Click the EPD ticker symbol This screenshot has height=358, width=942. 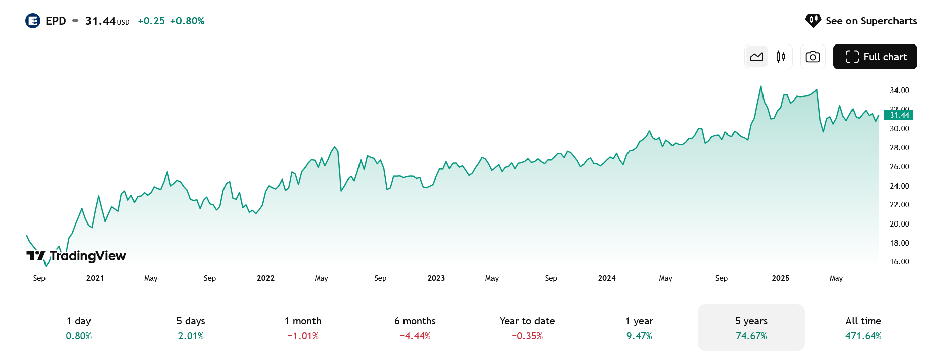coord(56,21)
